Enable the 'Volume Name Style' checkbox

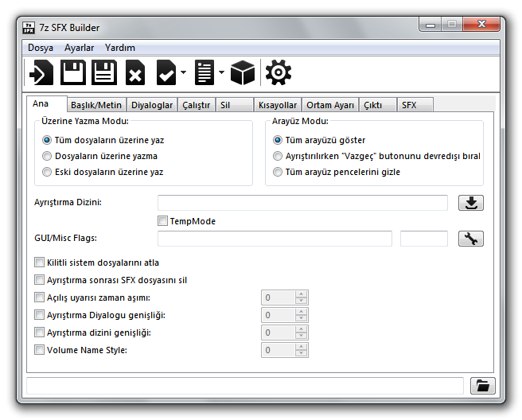39,350
